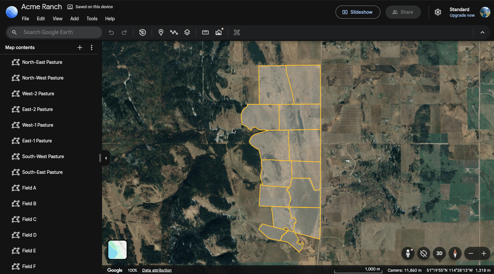This screenshot has width=494, height=274.
Task: Click the Add placemark pin icon
Action: [161, 32]
